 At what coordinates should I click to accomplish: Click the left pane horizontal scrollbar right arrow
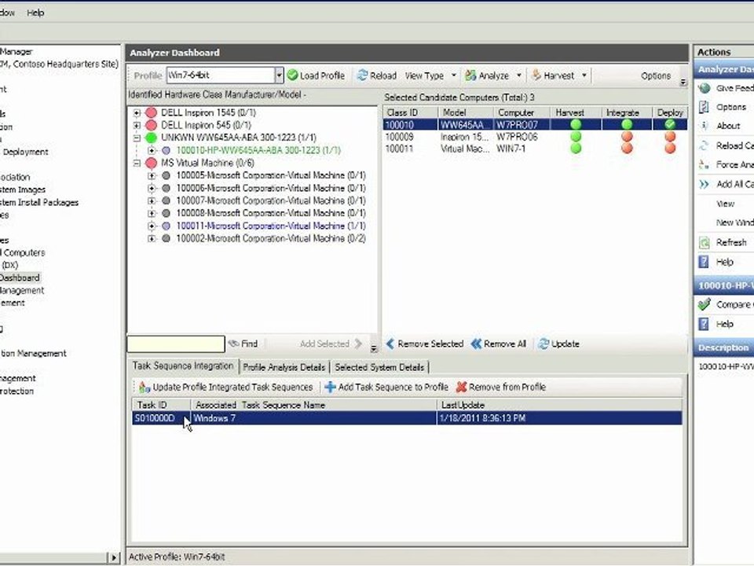coord(113,557)
